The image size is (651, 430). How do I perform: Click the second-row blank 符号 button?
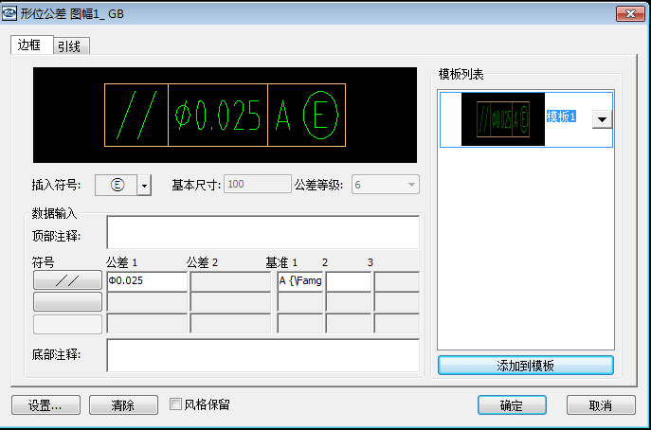67,302
